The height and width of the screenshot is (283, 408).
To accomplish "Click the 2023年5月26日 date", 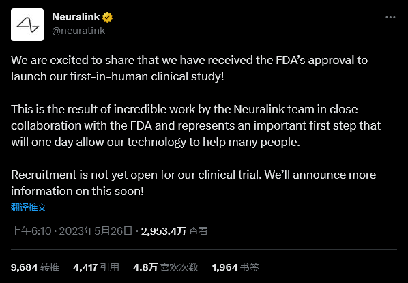I will [x=96, y=231].
